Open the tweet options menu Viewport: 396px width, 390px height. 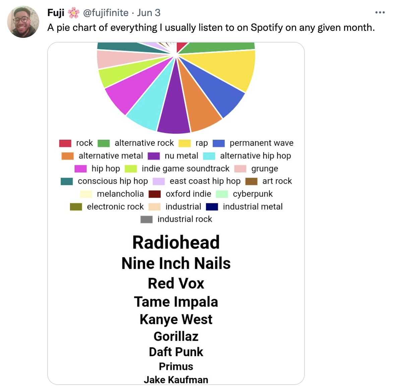(x=380, y=12)
